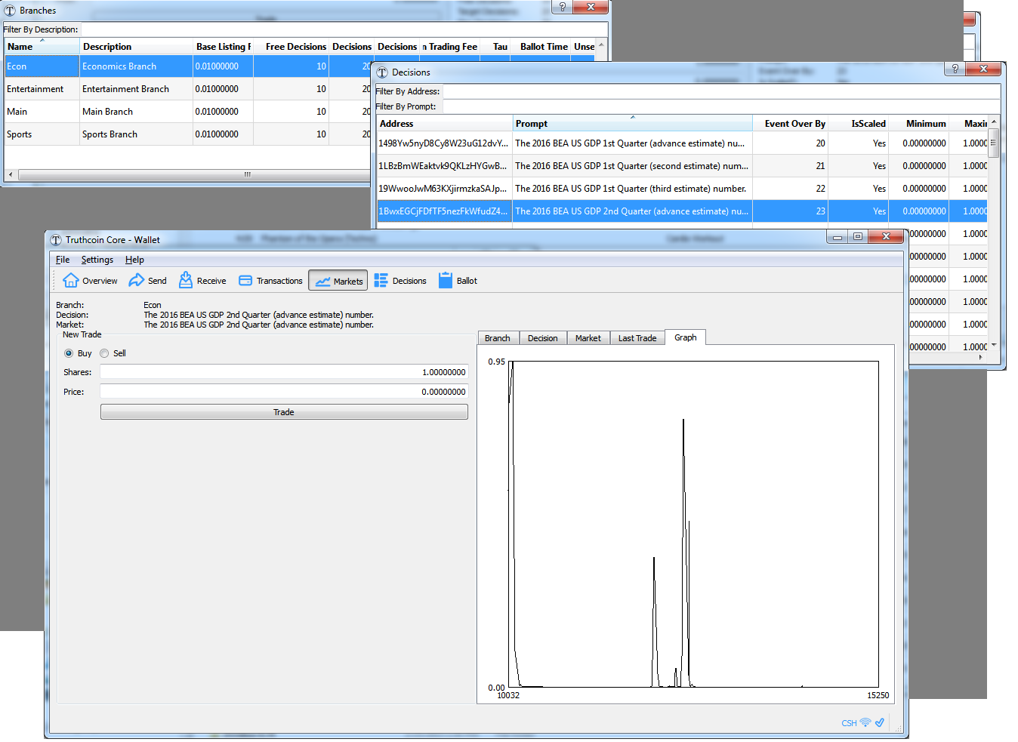
Task: Click the Decisions vertical scrollbar thumb
Action: [994, 143]
